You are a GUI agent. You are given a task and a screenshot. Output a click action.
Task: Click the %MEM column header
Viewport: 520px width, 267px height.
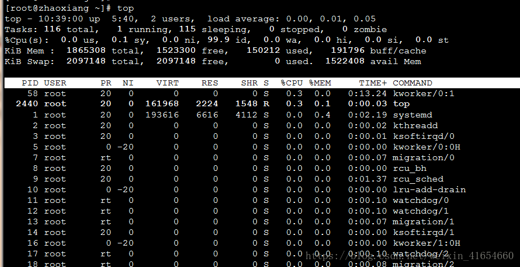point(320,83)
